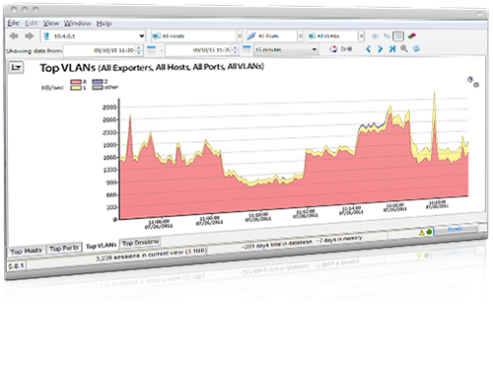Increment the start time stepper

pos(139,48)
